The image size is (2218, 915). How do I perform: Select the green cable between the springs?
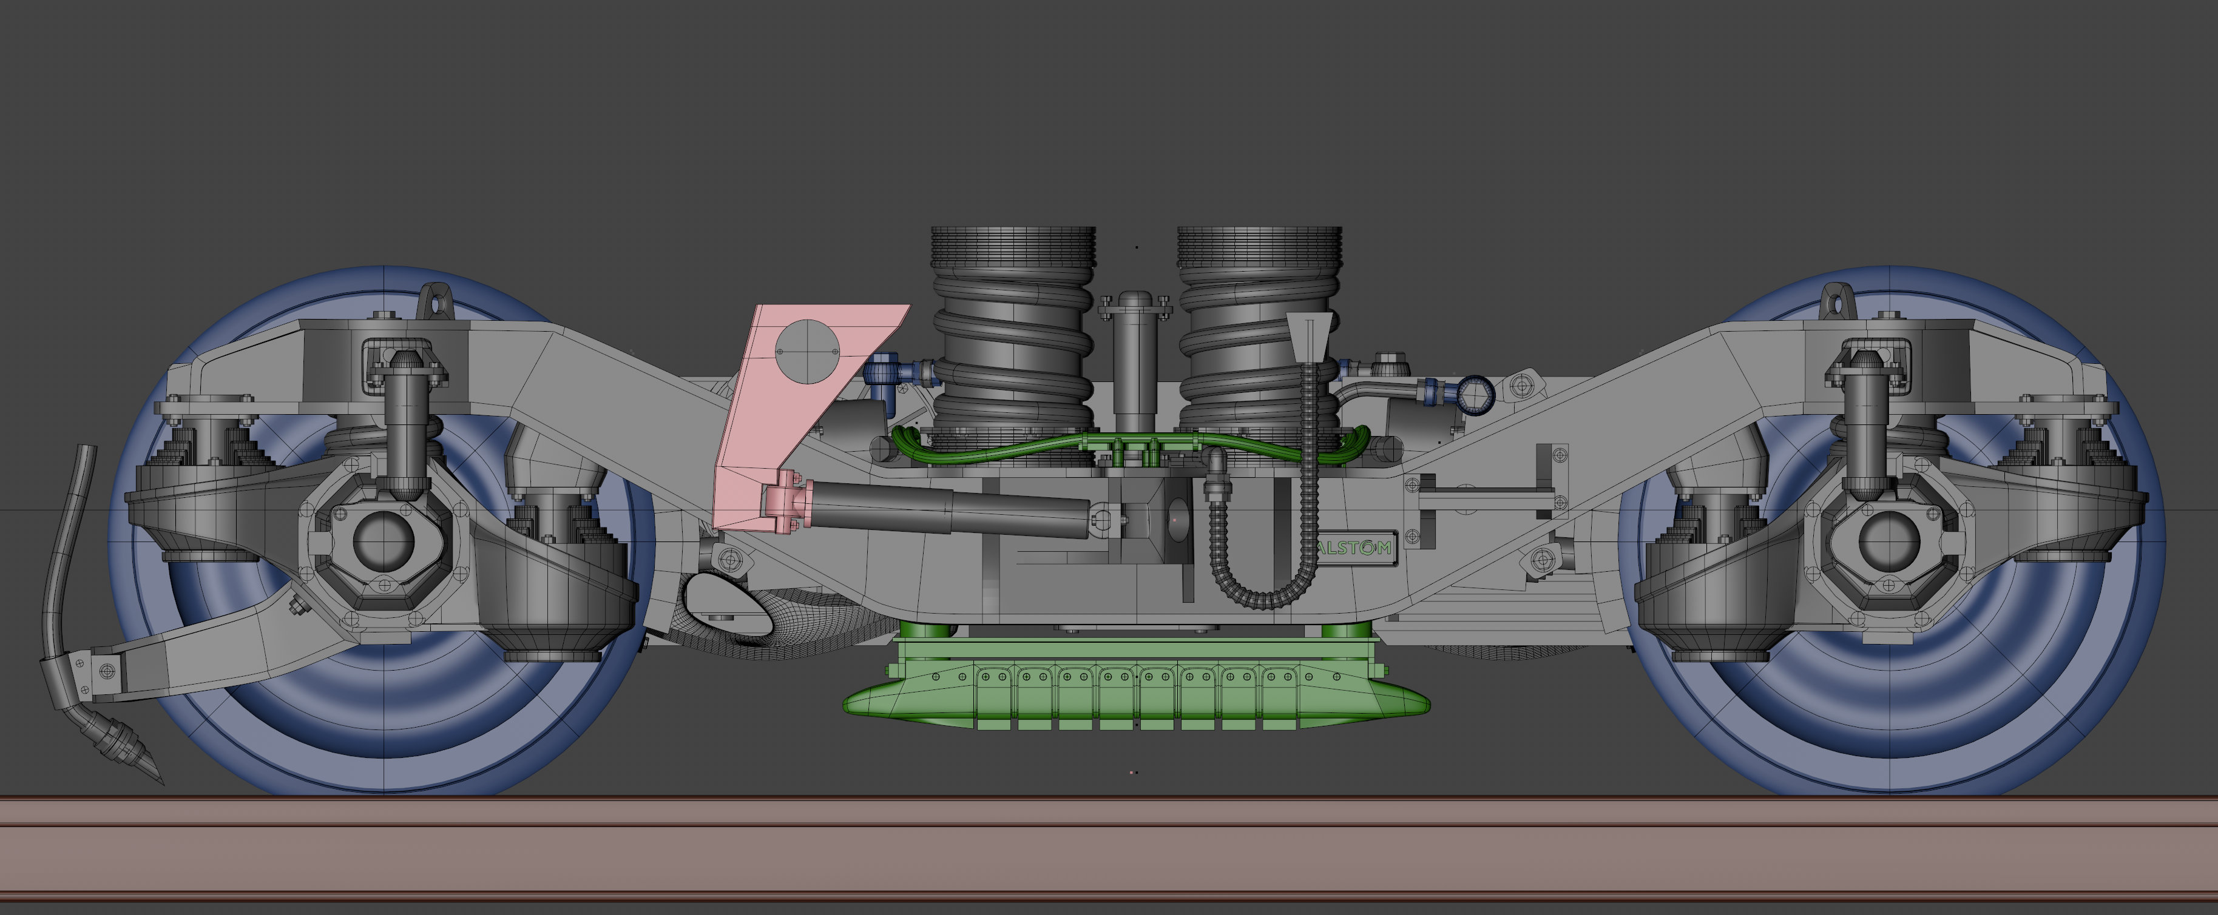coord(1132,446)
